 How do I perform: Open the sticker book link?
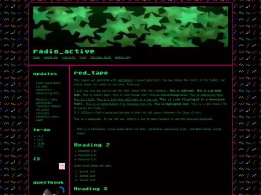[101, 57]
